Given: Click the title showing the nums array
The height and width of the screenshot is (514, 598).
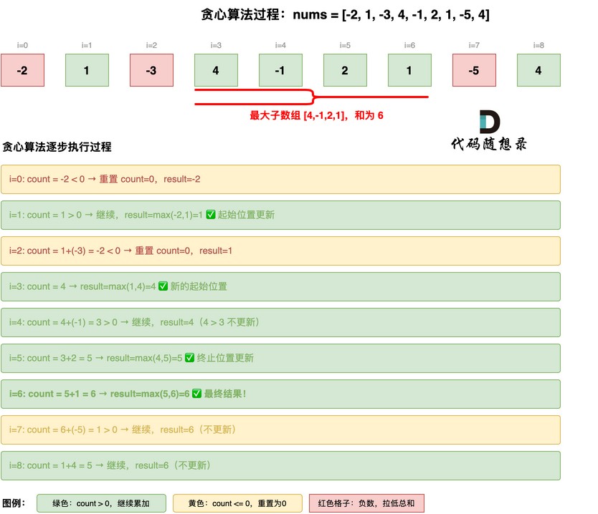Looking at the screenshot, I should pyautogui.click(x=346, y=15).
